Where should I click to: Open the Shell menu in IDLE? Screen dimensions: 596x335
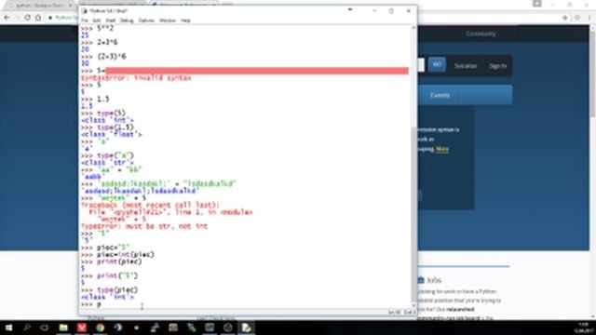(110, 20)
